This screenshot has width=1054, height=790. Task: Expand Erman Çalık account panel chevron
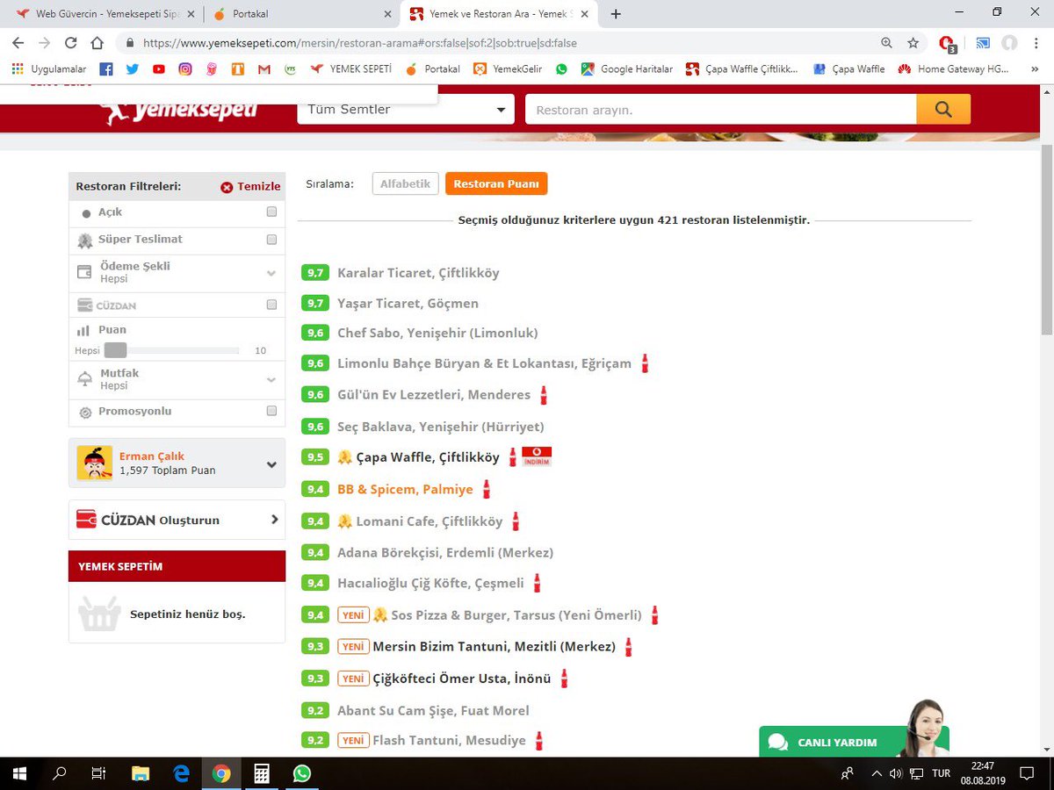(x=271, y=464)
